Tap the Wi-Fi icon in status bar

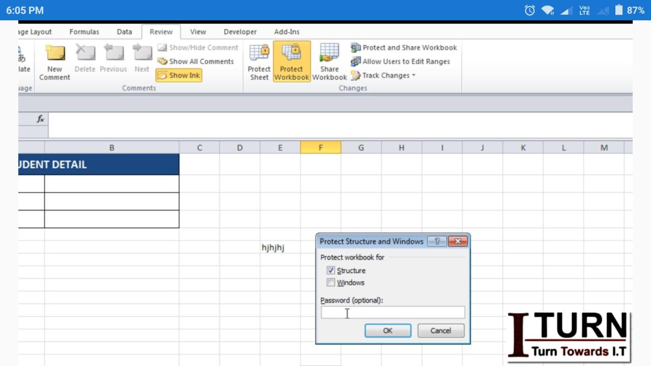coord(548,10)
